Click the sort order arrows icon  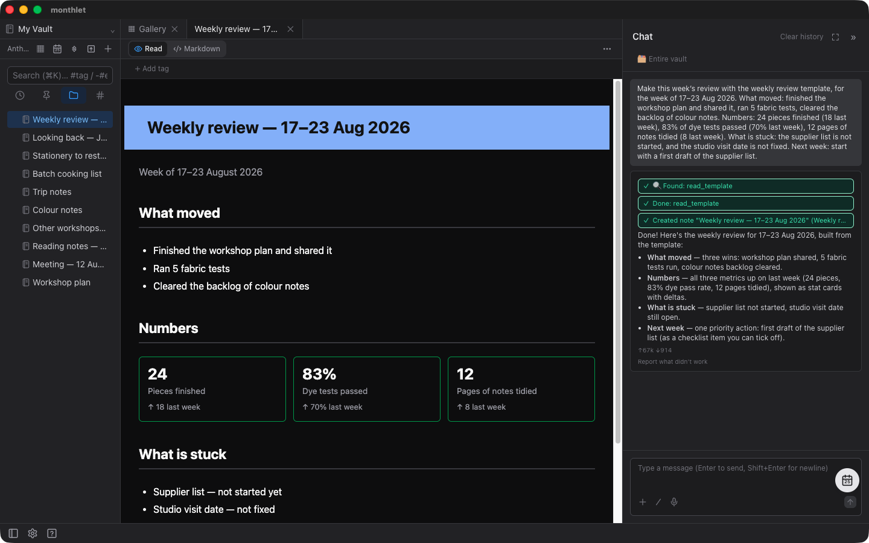(x=74, y=49)
